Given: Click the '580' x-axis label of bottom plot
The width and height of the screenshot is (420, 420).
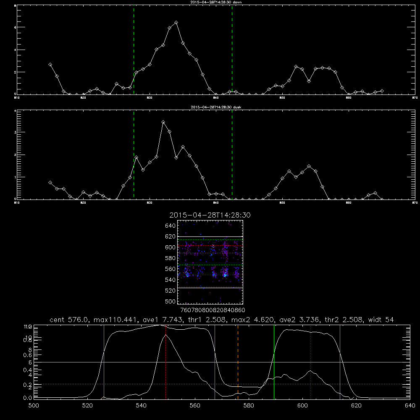Looking at the screenshot, I should point(249,406).
